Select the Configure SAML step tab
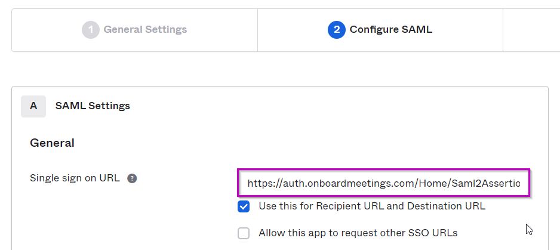Image resolution: width=560 pixels, height=250 pixels. click(380, 30)
